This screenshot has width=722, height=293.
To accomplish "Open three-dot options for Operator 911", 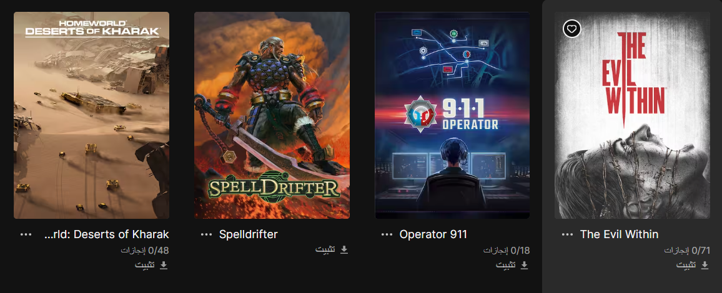I will (387, 234).
